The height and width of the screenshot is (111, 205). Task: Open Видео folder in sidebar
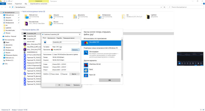(x=7, y=42)
